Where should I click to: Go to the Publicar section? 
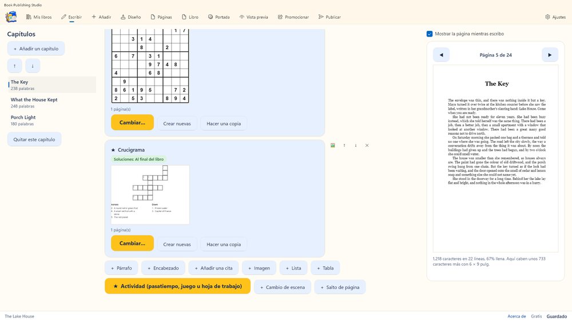(x=329, y=17)
